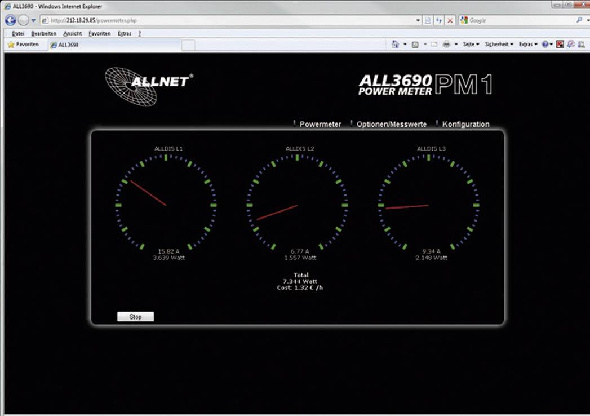
Task: Toggle the Compatibility View icon
Action: tap(428, 20)
